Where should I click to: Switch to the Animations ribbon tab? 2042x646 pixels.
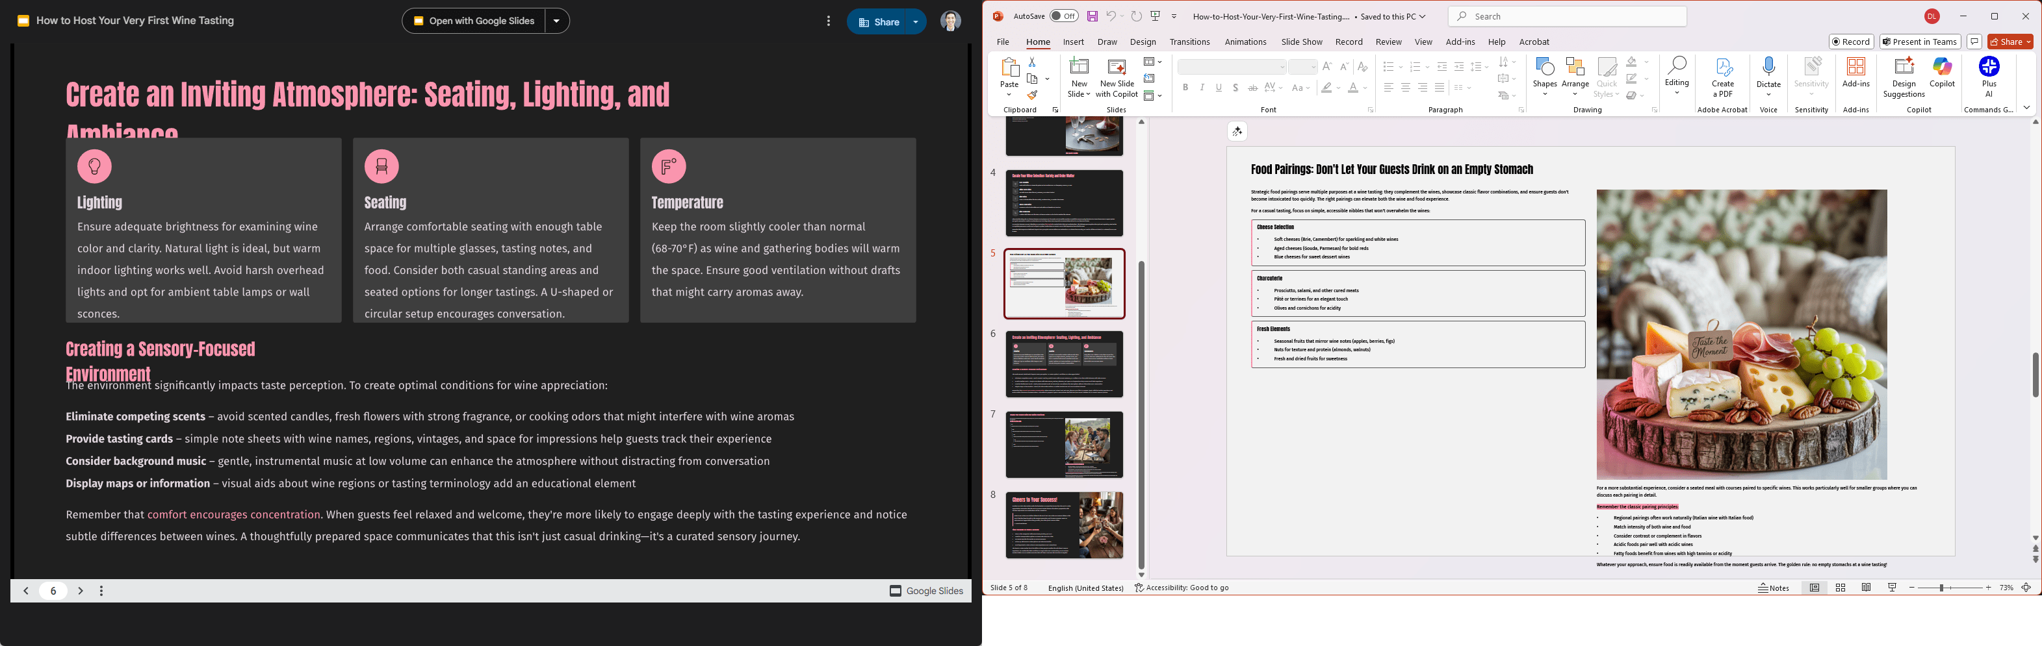1245,42
